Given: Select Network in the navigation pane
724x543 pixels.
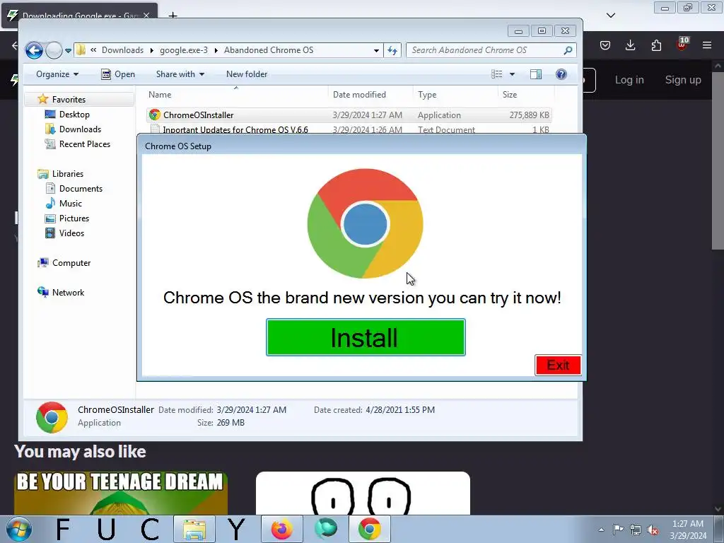Looking at the screenshot, I should click(x=68, y=292).
